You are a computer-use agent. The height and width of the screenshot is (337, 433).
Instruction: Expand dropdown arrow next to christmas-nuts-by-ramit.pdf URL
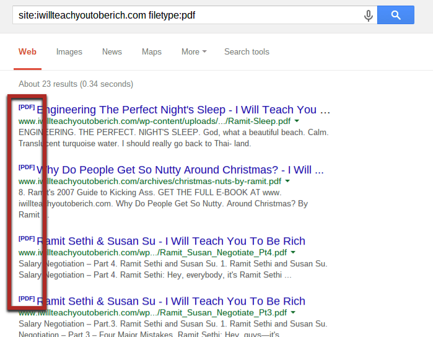click(x=287, y=182)
